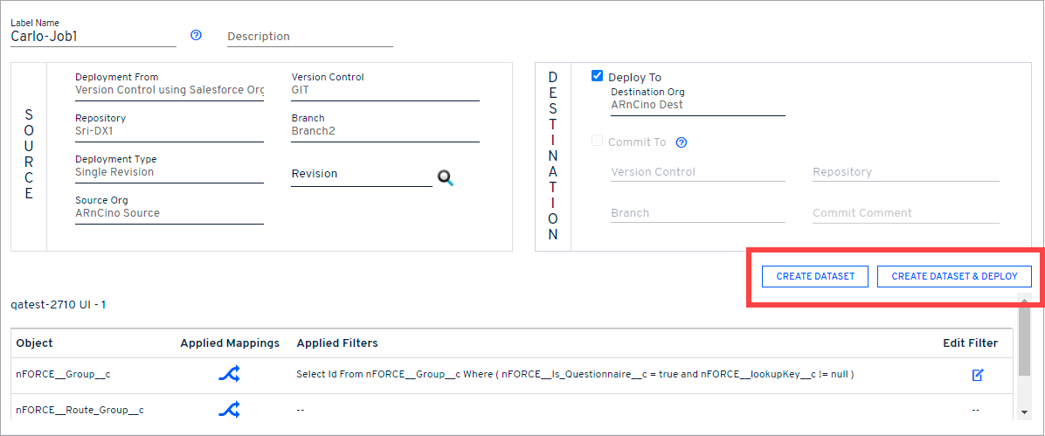1045x436 pixels.
Task: Expand the Branch dropdown showing Branch2
Action: click(x=384, y=131)
